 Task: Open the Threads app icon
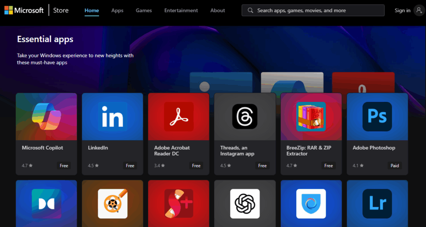coord(245,116)
